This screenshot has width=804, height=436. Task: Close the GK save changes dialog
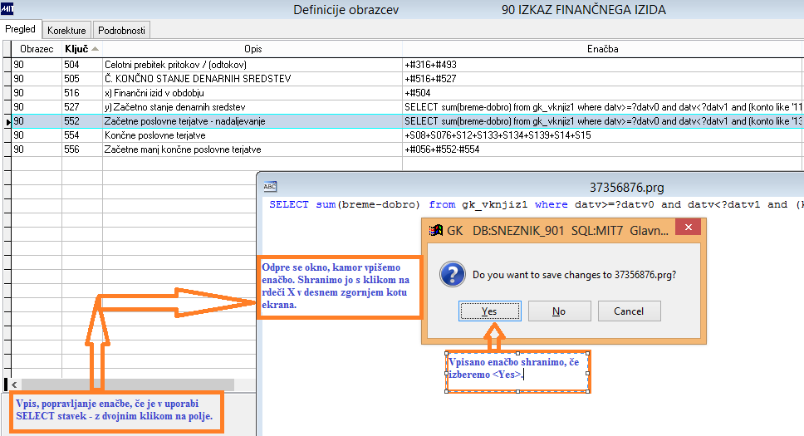[x=688, y=228]
